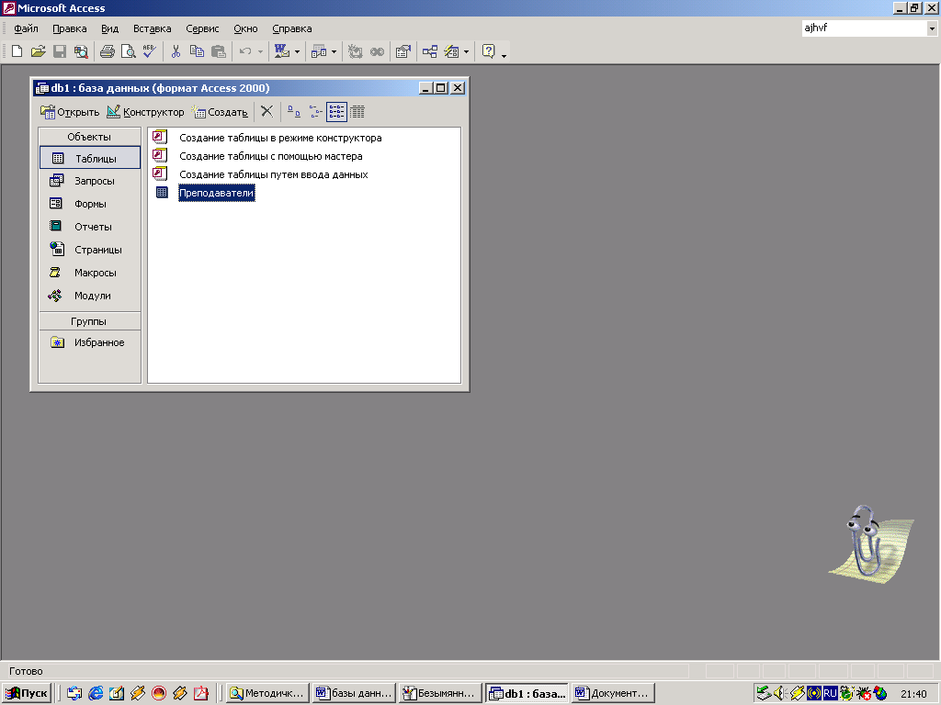
Task: Click the Script editor toolbar icon
Action: (377, 51)
